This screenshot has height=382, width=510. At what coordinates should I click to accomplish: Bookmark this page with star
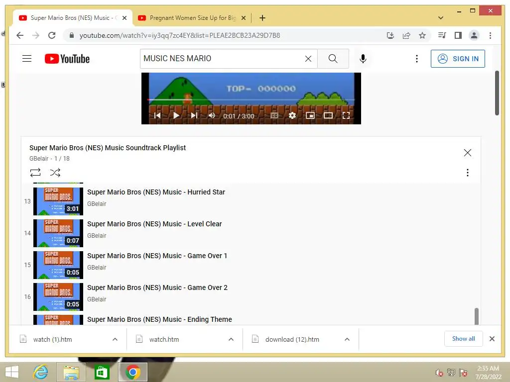(x=422, y=35)
